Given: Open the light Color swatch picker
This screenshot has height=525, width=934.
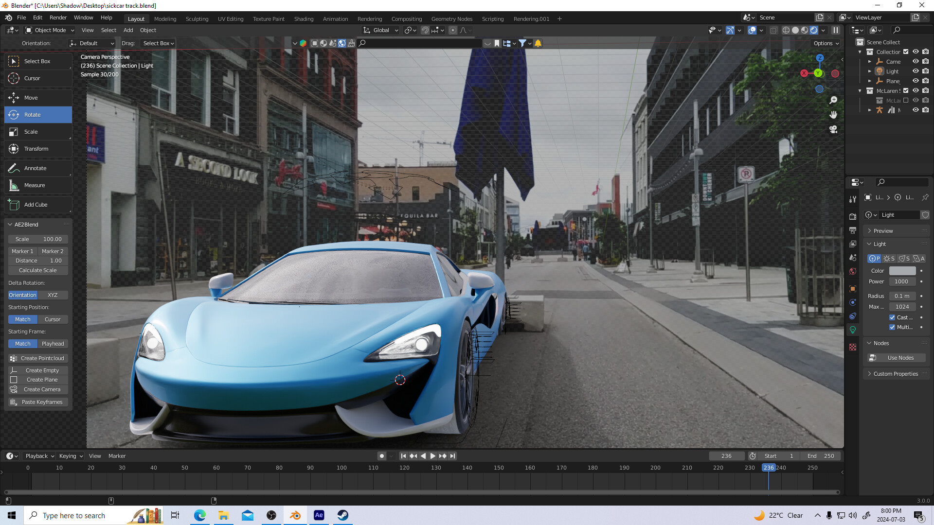Looking at the screenshot, I should coord(902,271).
